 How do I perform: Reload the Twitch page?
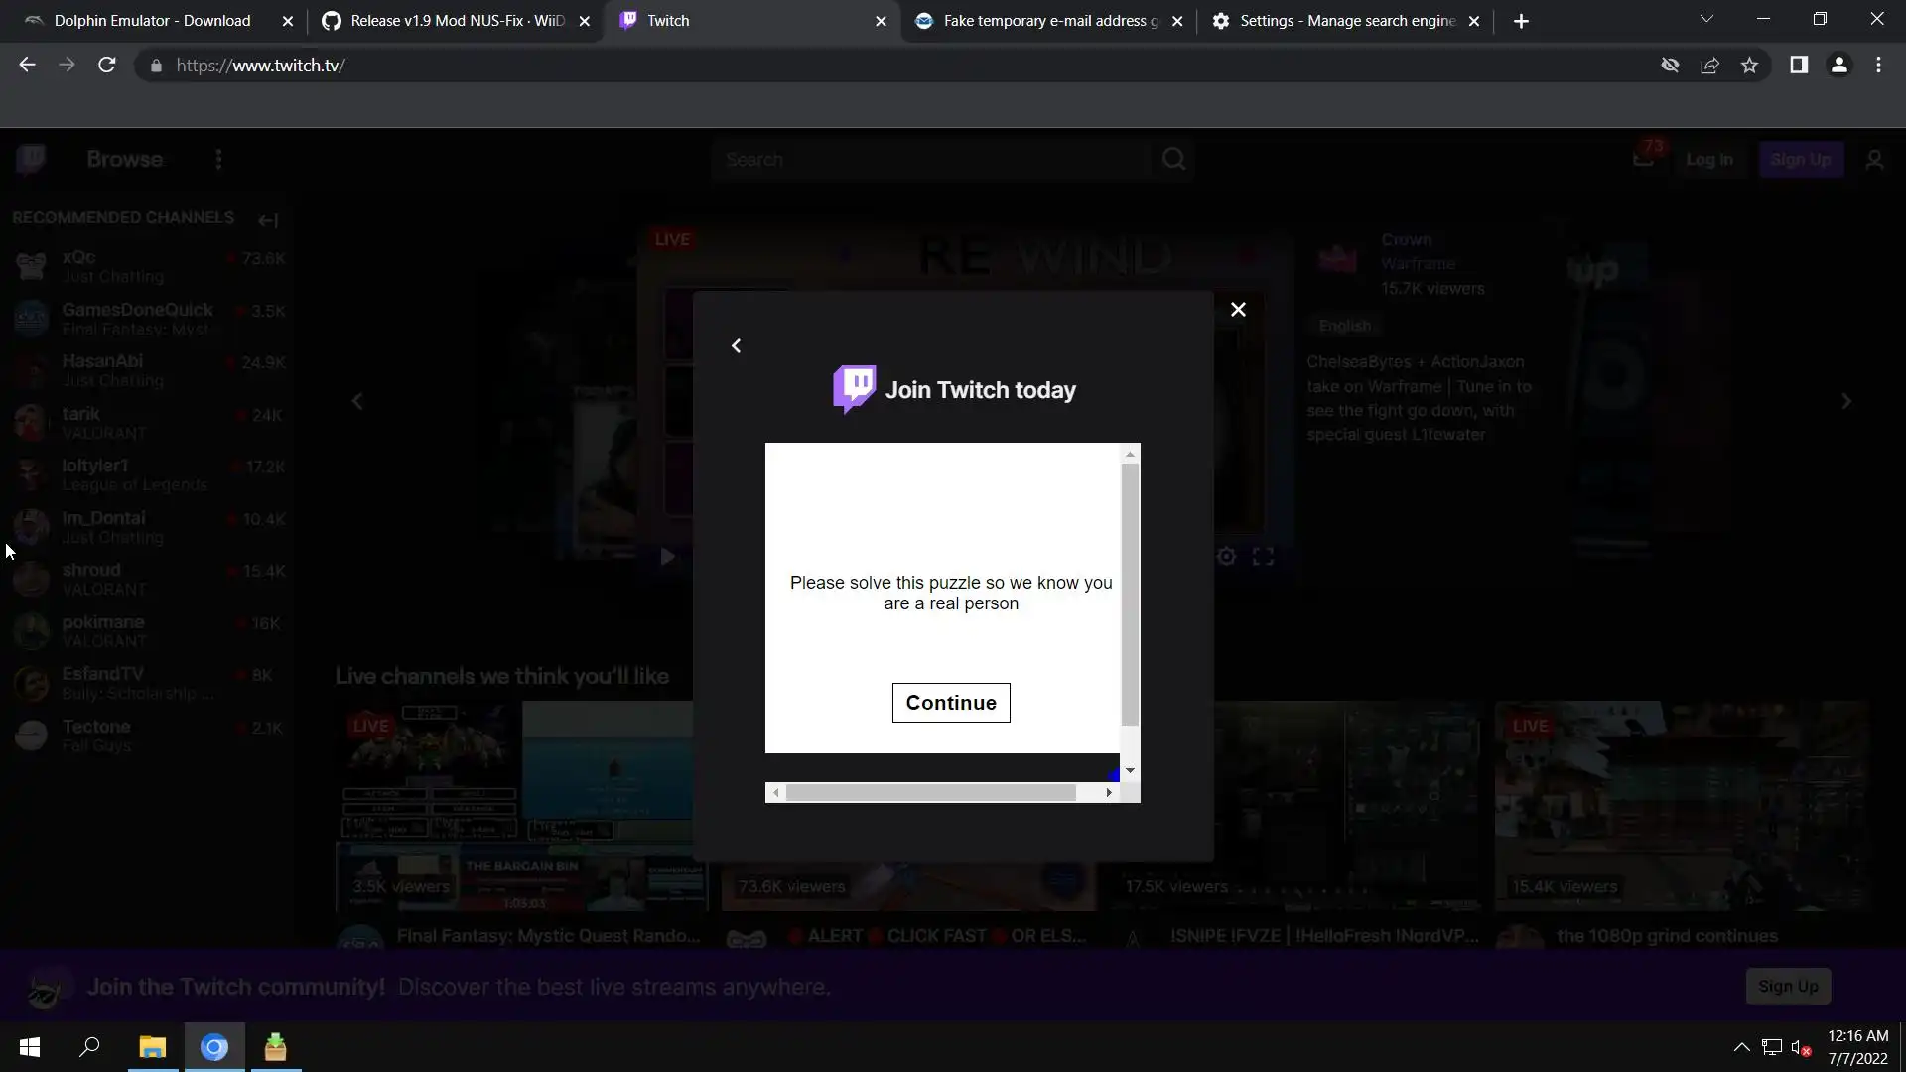(107, 66)
